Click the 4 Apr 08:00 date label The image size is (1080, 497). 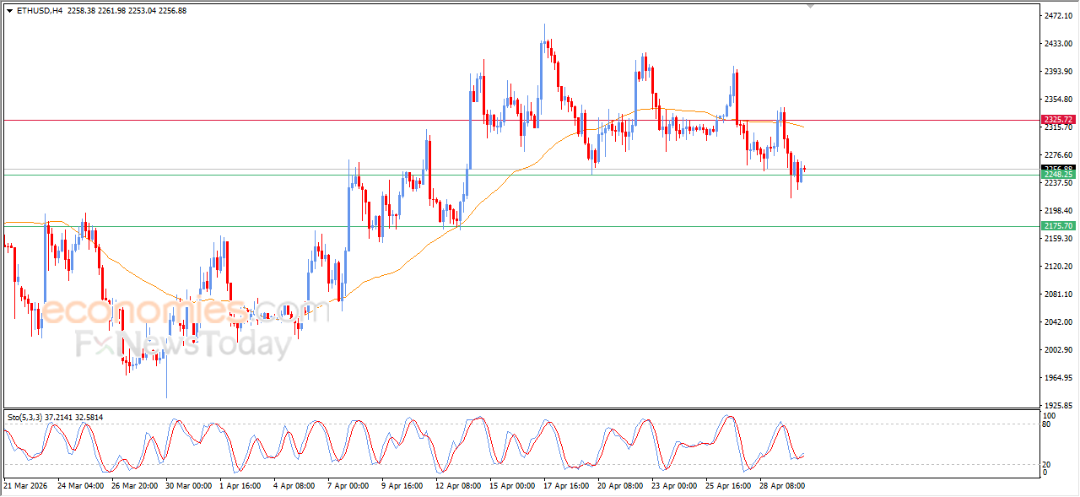294,486
